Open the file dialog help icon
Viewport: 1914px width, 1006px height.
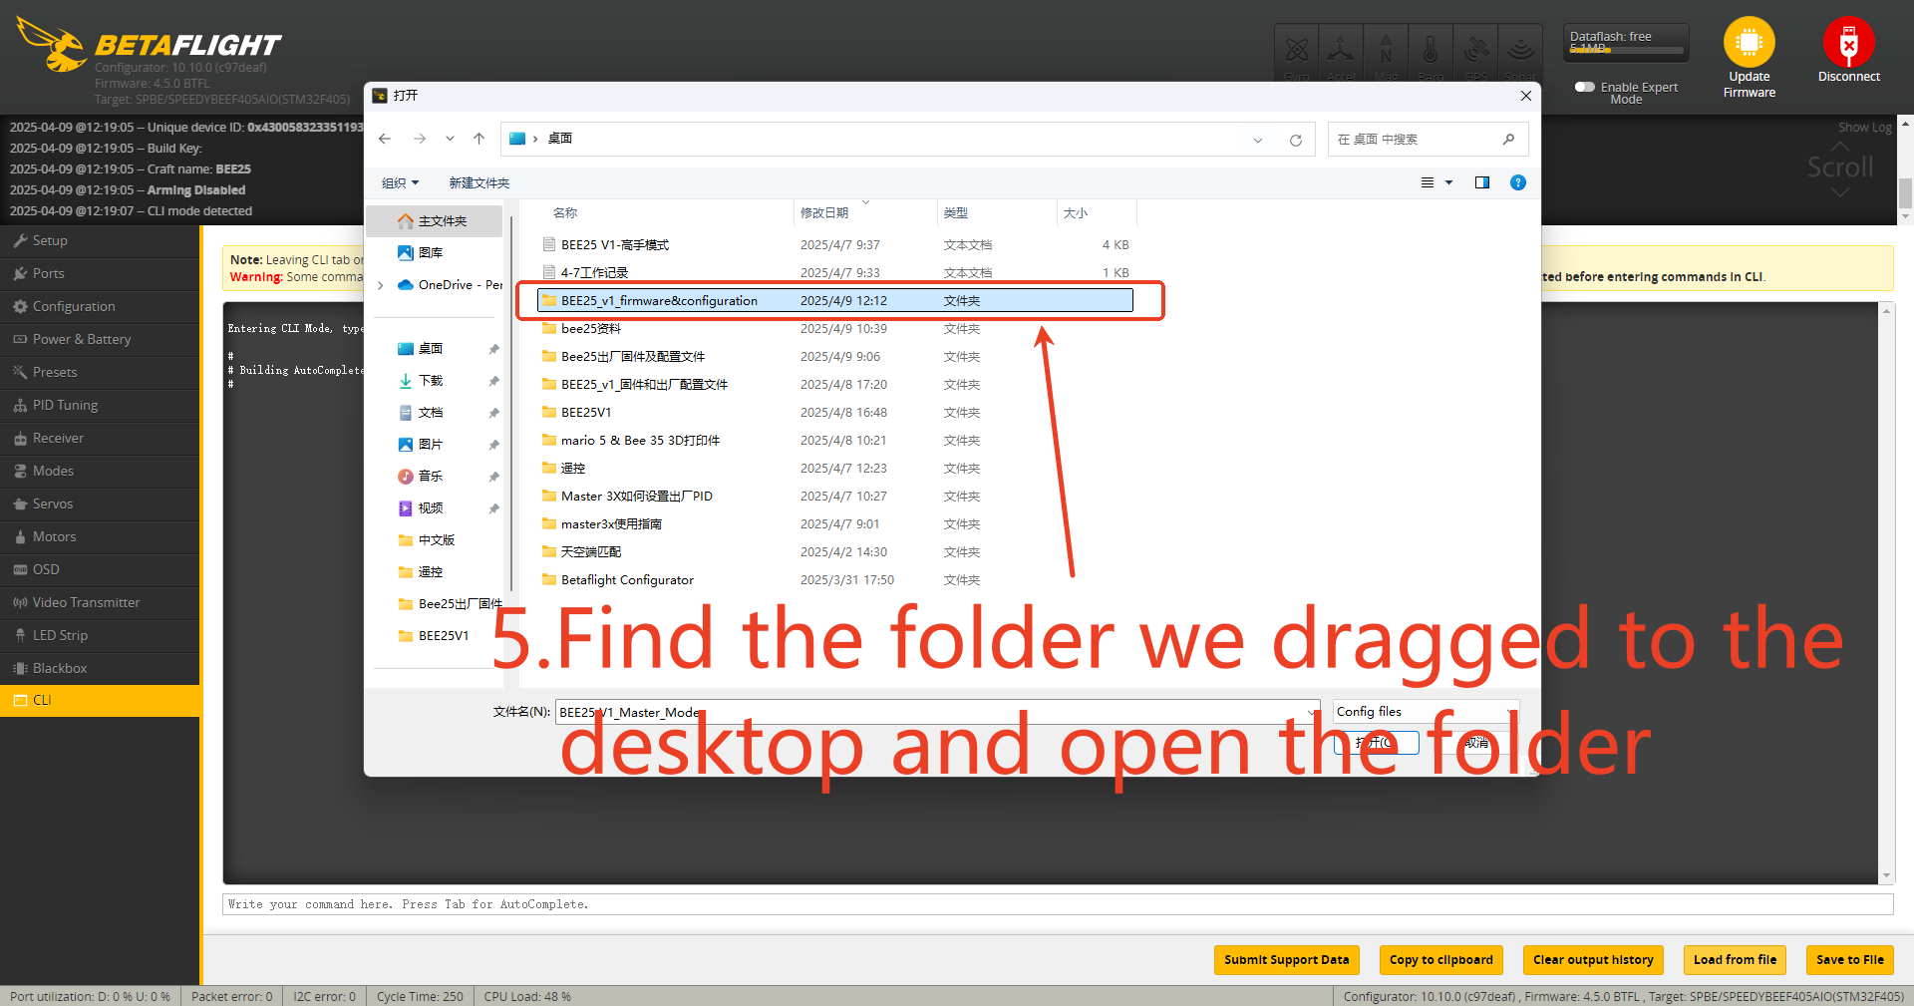point(1518,182)
